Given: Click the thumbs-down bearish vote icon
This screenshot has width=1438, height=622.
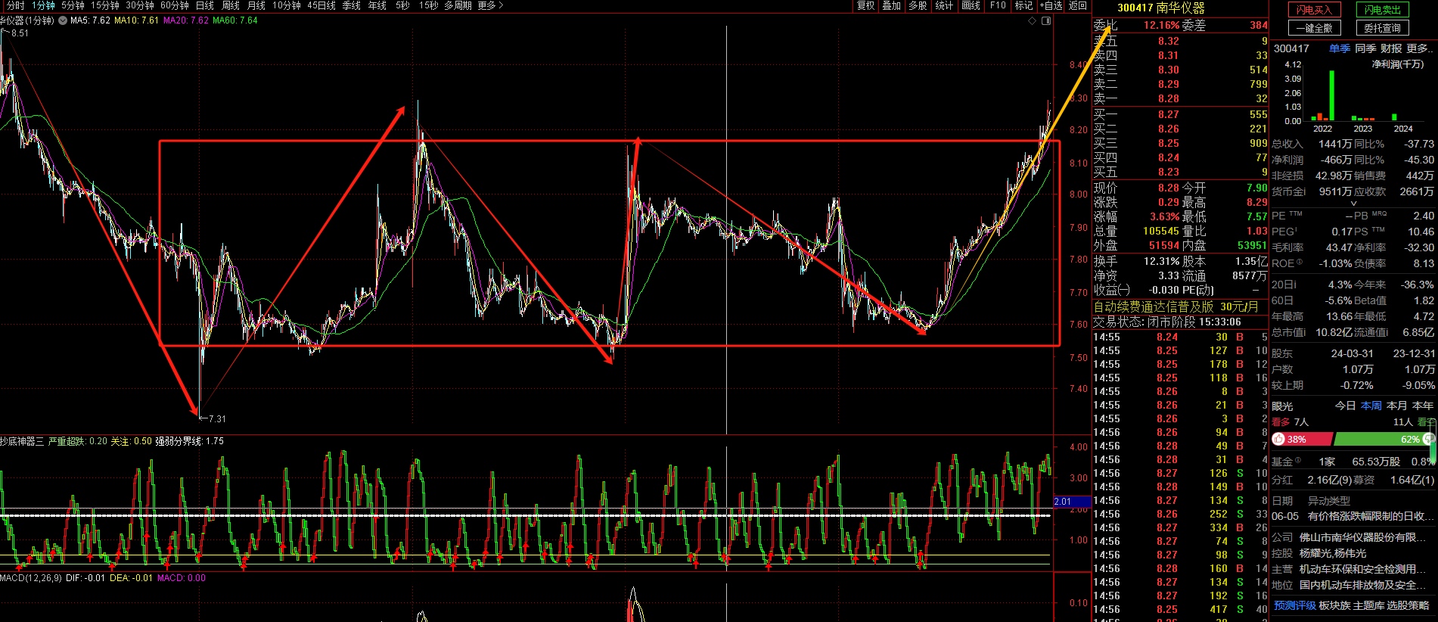Looking at the screenshot, I should 1428,440.
